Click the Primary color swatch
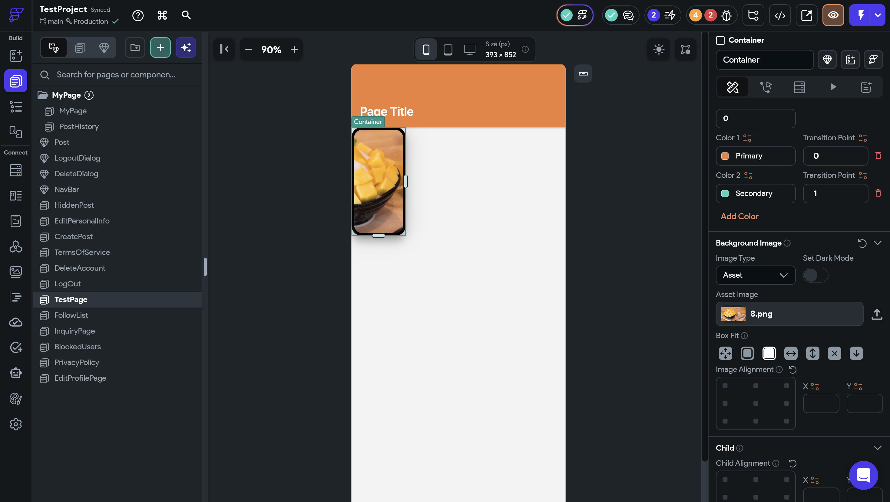 (x=725, y=156)
